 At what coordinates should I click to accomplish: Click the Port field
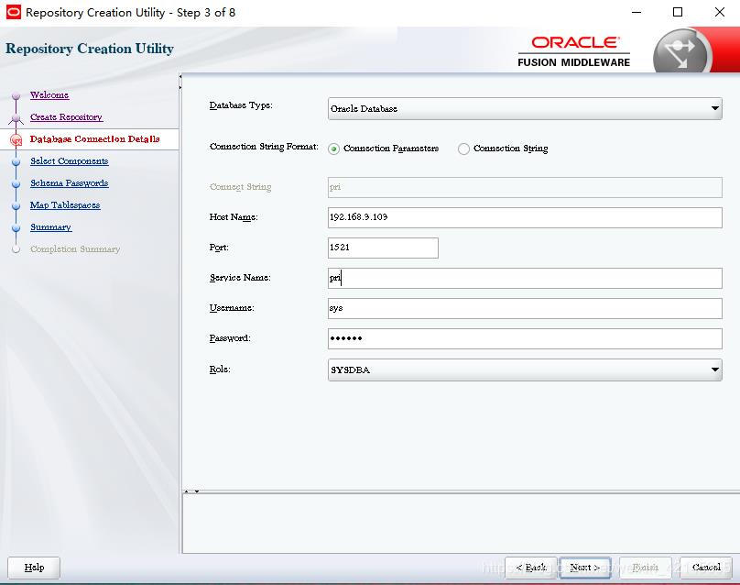383,248
